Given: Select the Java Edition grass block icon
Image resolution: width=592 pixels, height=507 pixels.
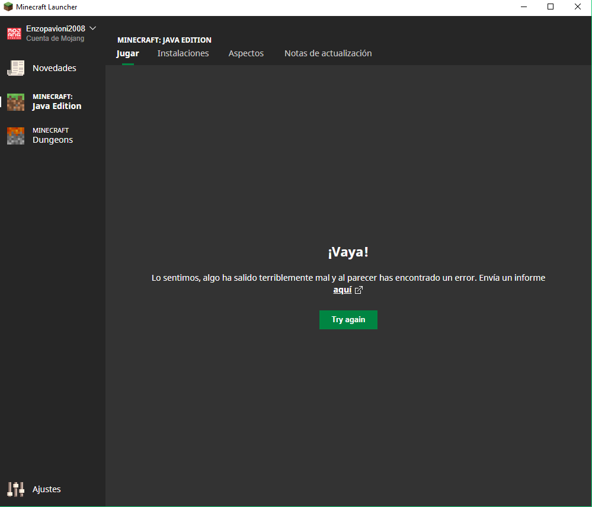Looking at the screenshot, I should pos(15,102).
